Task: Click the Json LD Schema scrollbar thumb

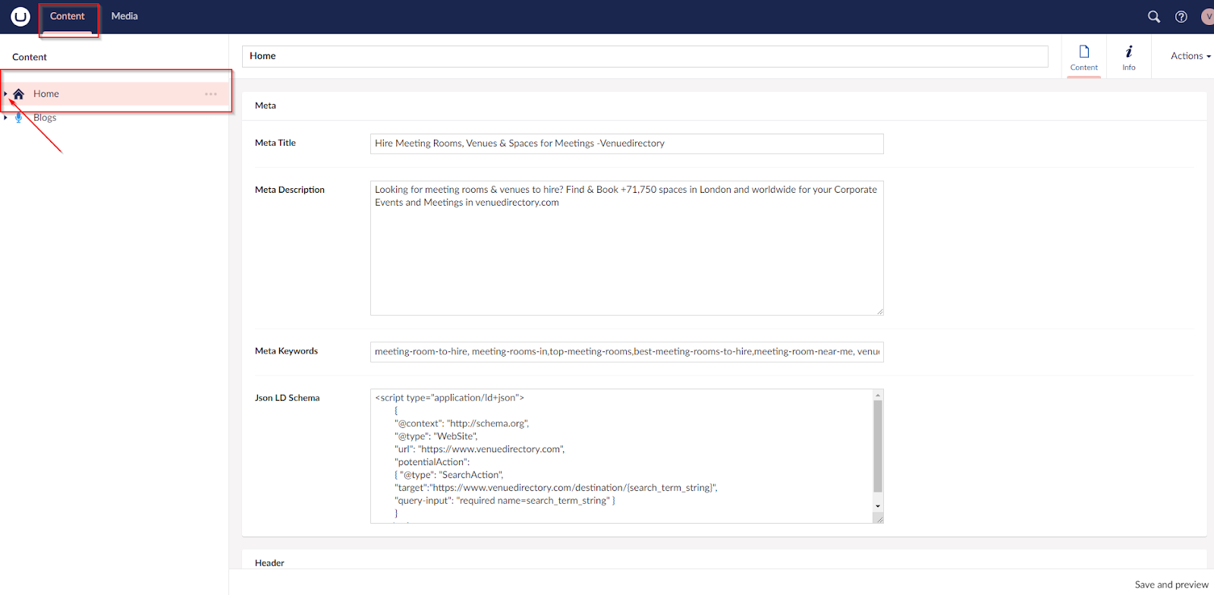Action: 878,446
